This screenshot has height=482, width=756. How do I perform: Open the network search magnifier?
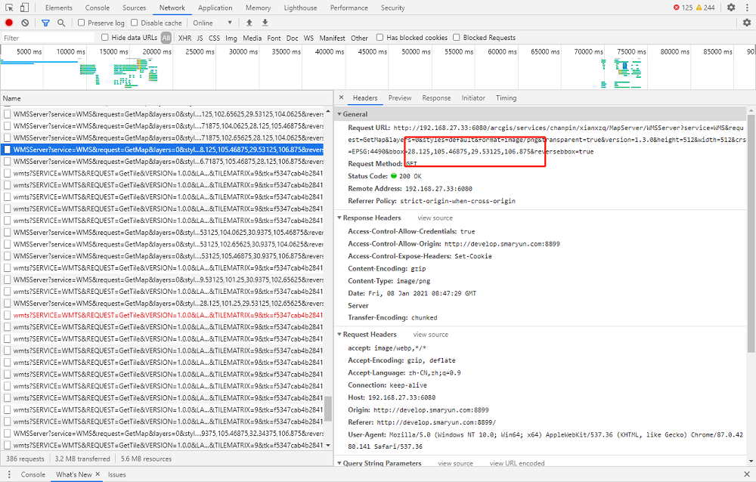[x=61, y=23]
